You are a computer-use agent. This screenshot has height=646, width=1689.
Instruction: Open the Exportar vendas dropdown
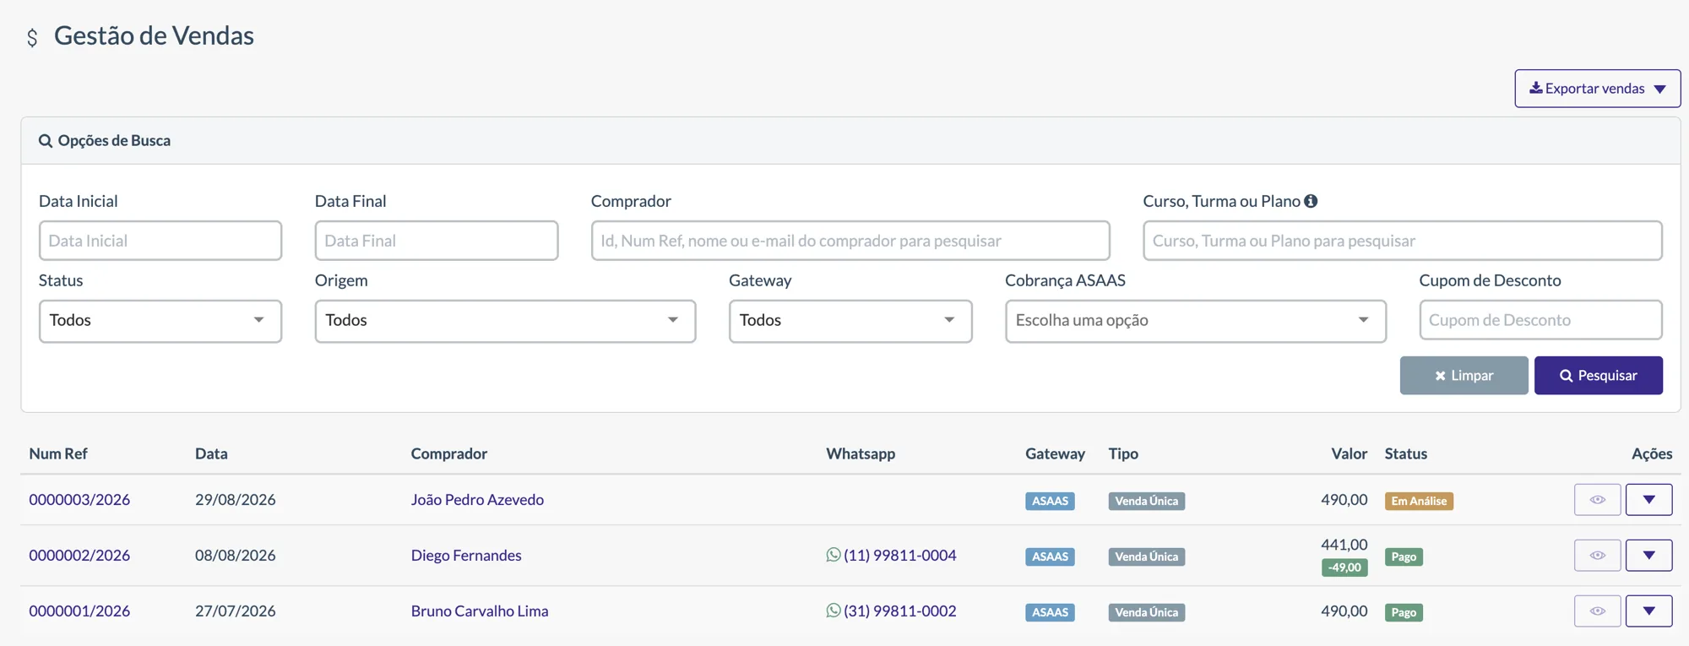tap(1598, 89)
